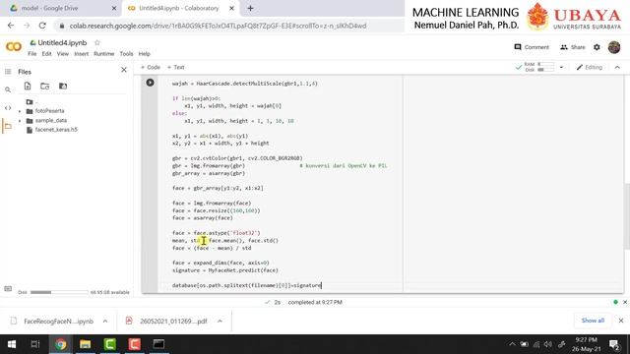Select the Files folder sidebar icon
The height and width of the screenshot is (354, 630).
click(x=8, y=126)
